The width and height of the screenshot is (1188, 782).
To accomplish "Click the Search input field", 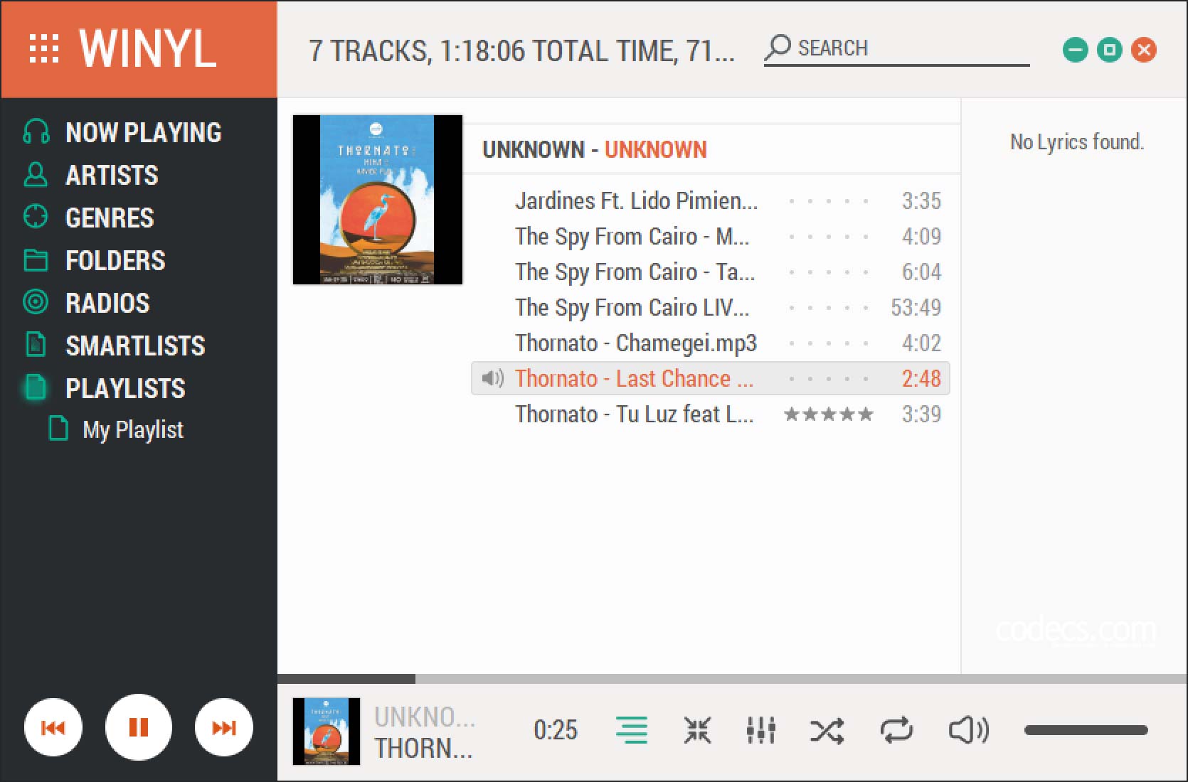I will tap(896, 48).
